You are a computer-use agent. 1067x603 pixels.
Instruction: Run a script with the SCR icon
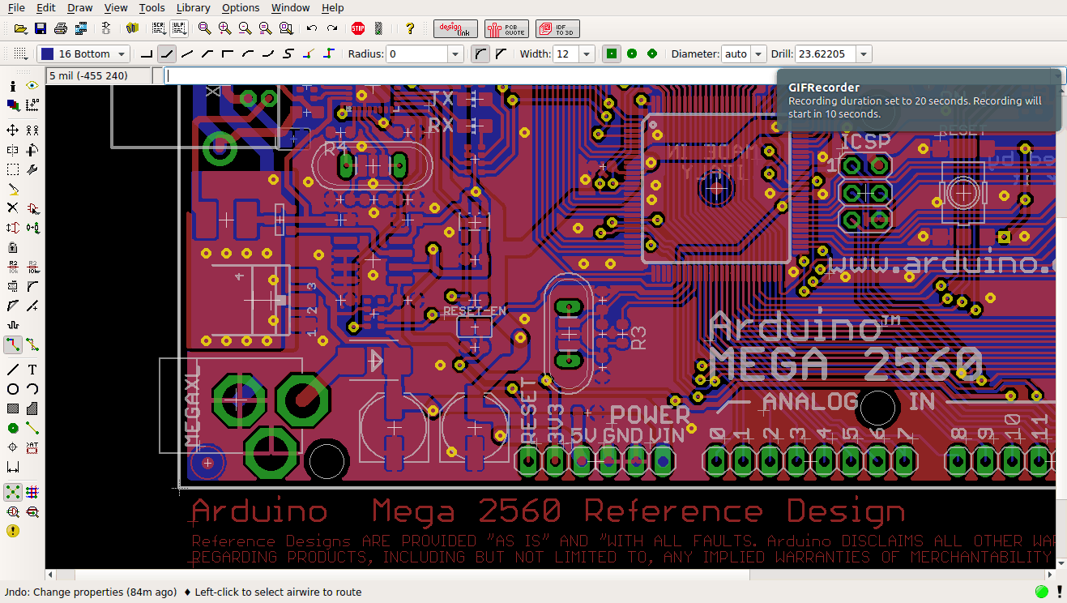pos(159,28)
